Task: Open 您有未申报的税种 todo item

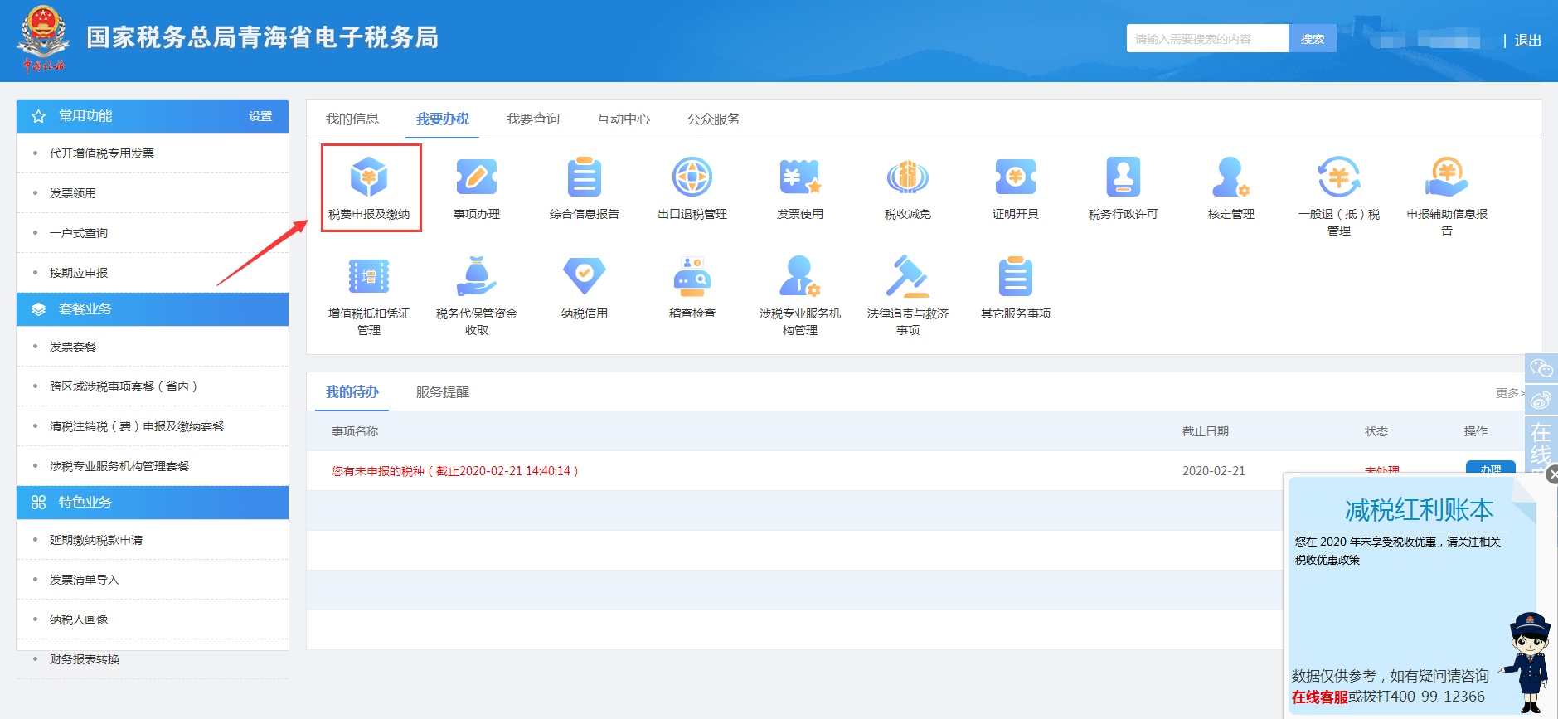Action: [455, 471]
